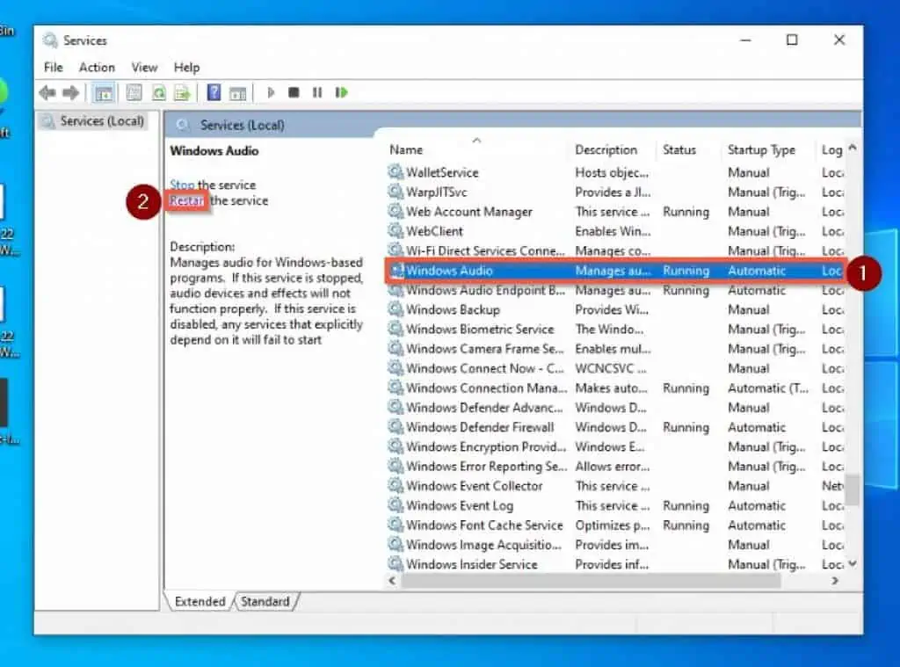900x667 pixels.
Task: Click the Restart the service link
Action: point(186,200)
